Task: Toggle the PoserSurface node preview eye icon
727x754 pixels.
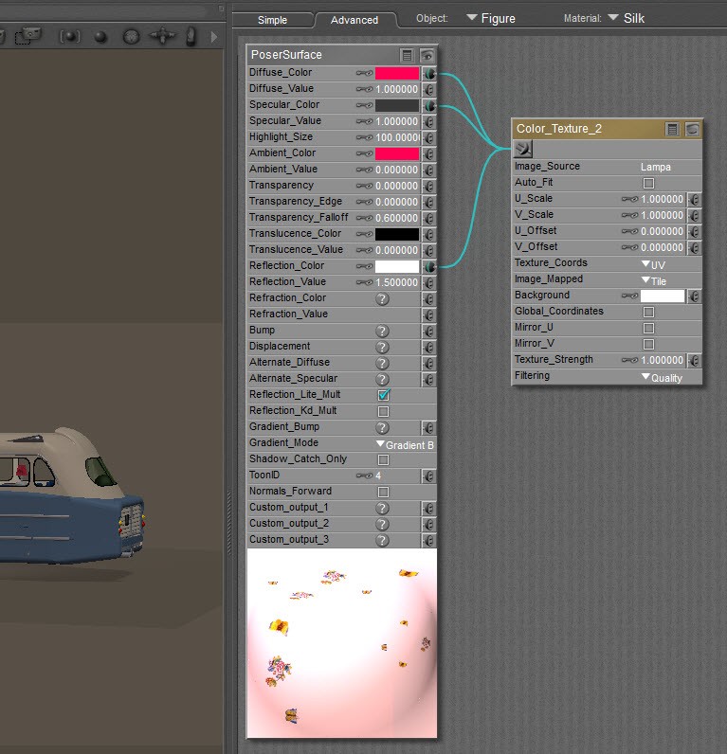Action: [x=427, y=55]
